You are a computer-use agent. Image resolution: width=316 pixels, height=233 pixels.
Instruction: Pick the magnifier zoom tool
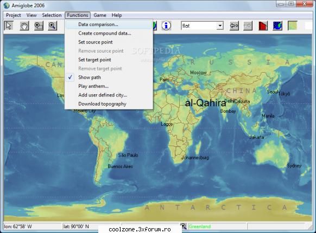coord(53,26)
